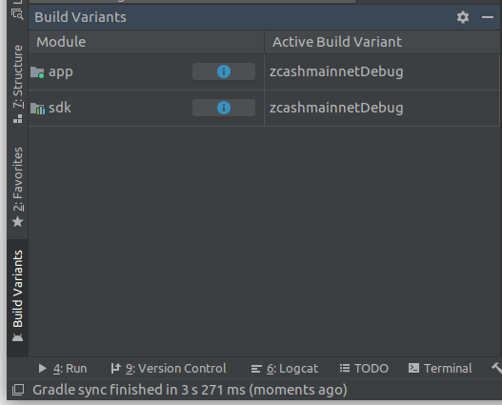Click the Active Build Variant column header
The width and height of the screenshot is (502, 405).
pos(382,42)
